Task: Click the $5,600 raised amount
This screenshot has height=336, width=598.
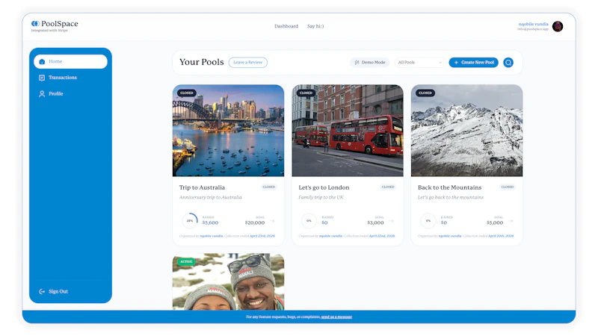Action: coord(210,223)
